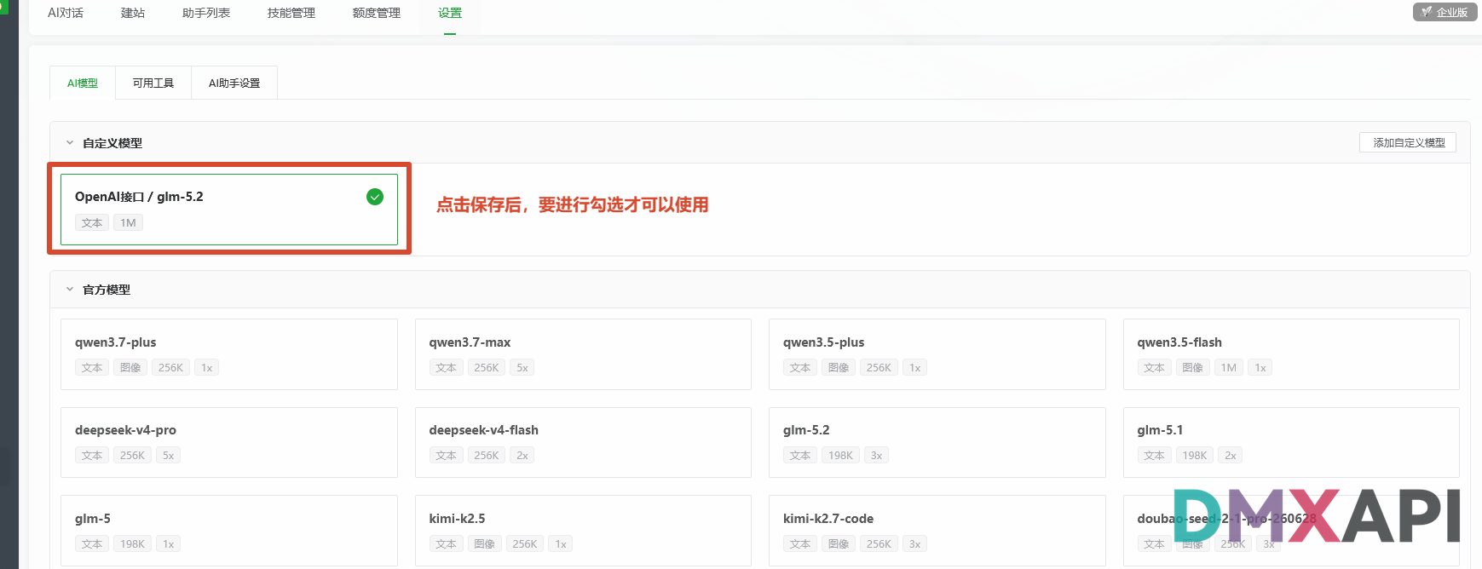Image resolution: width=1482 pixels, height=569 pixels.
Task: Choose the official glm-5.2 model card
Action: click(x=937, y=442)
